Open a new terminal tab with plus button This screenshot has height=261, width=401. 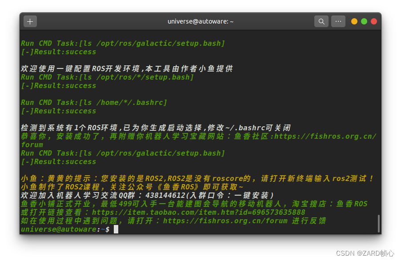click(30, 21)
